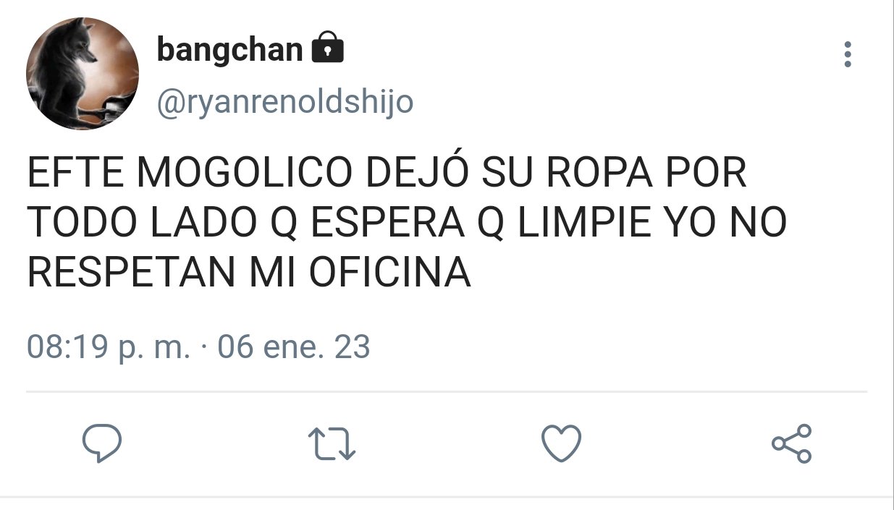The image size is (894, 510).
Task: Open bangchan's wolf profile picture
Action: click(x=83, y=74)
